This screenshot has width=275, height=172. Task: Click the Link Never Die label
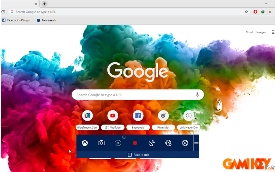(x=188, y=127)
